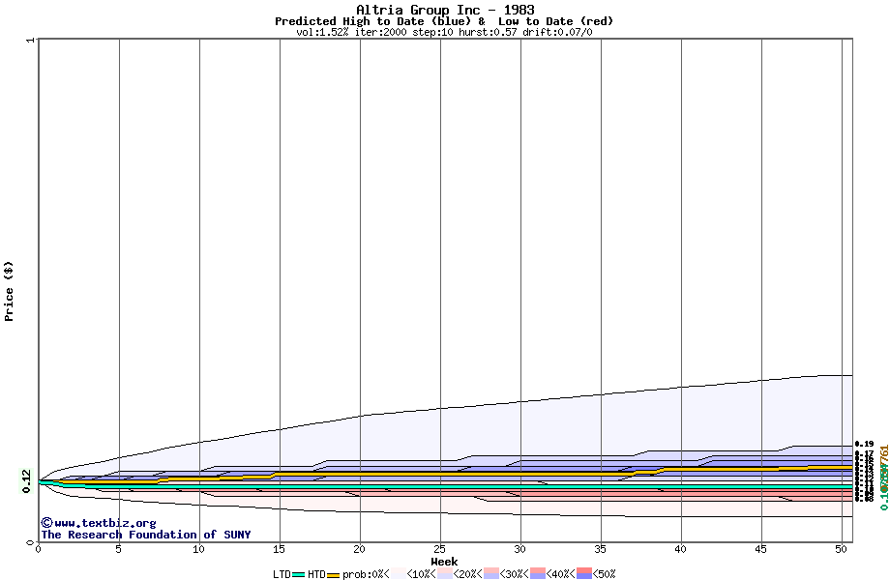This screenshot has width=890, height=580.
Task: Click the legend swatch between '<20%<' and '<30%<'
Action: (x=491, y=574)
